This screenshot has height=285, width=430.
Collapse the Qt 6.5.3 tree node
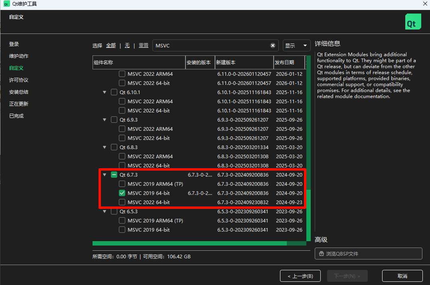tap(105, 212)
